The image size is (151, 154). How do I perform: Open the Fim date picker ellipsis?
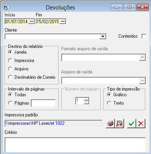pos(63,21)
